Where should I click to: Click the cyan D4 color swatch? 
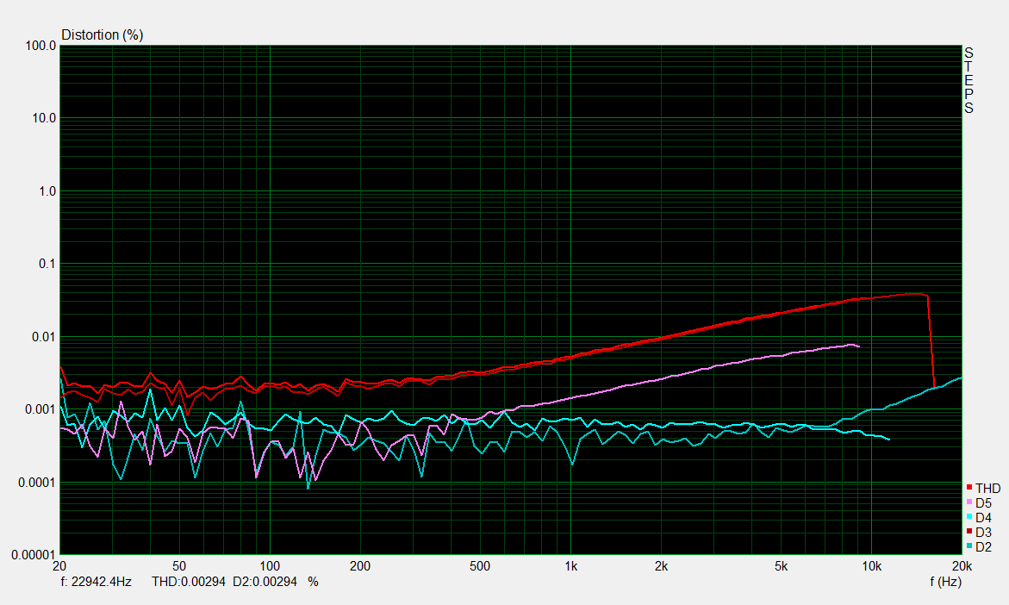[x=969, y=517]
